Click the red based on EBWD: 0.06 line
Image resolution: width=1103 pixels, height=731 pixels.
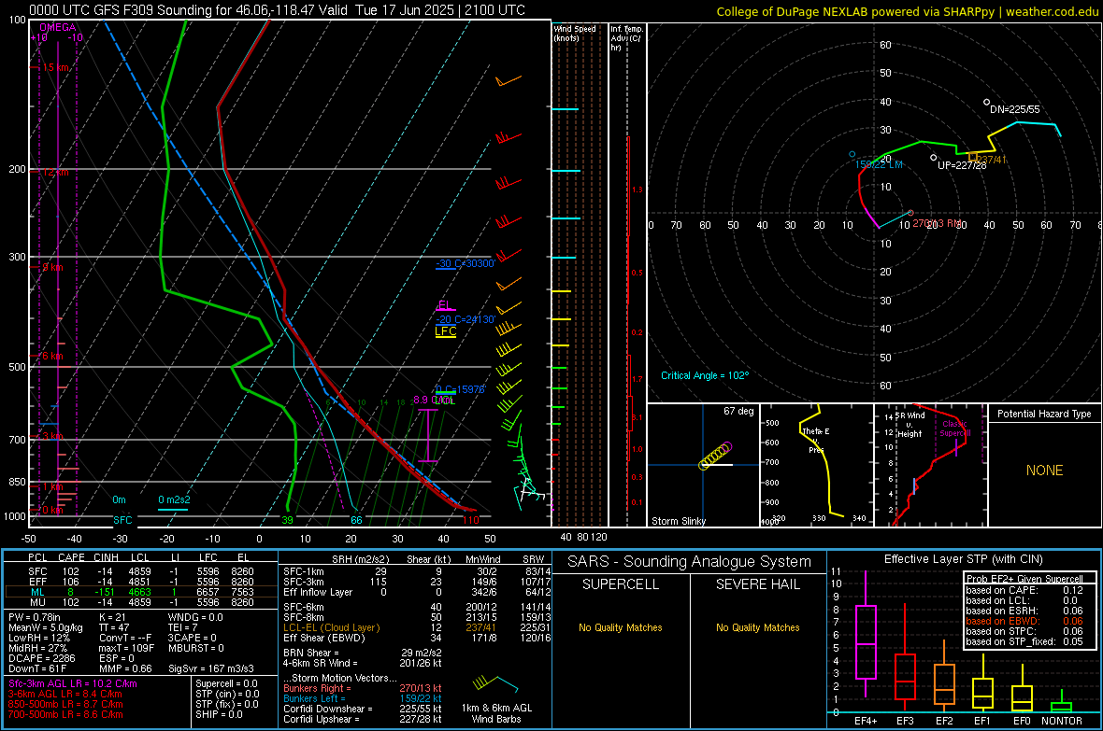point(1024,621)
